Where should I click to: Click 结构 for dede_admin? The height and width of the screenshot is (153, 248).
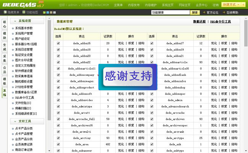tap(234, 100)
